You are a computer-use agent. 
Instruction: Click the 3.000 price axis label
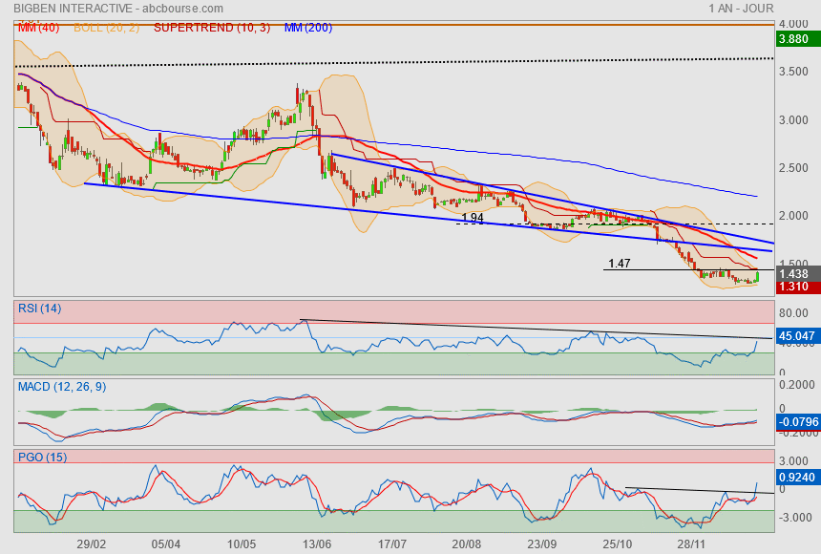pos(793,120)
